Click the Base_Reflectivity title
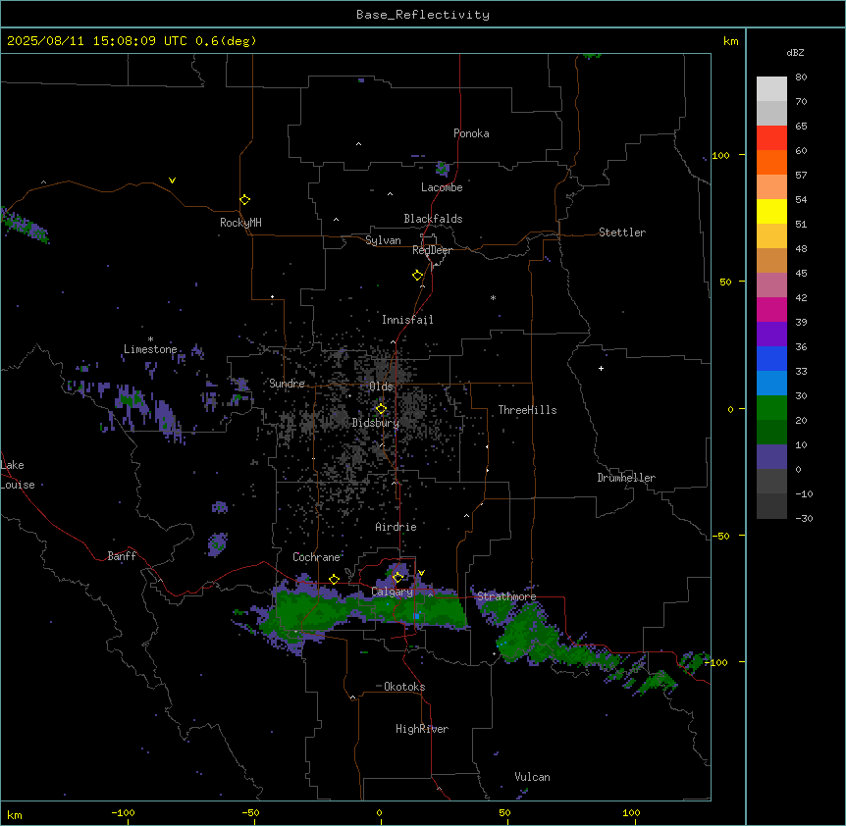This screenshot has height=826, width=846. [422, 15]
